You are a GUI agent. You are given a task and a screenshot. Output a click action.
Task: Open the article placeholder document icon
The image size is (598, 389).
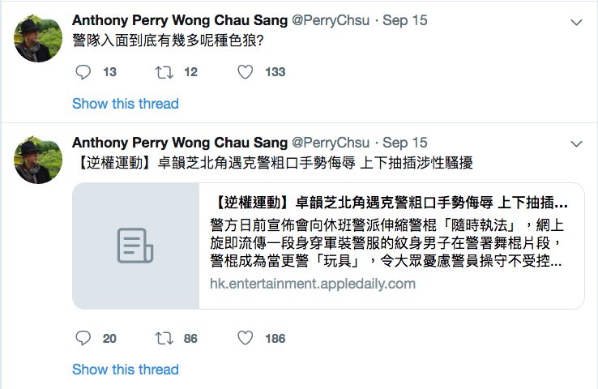coord(135,246)
